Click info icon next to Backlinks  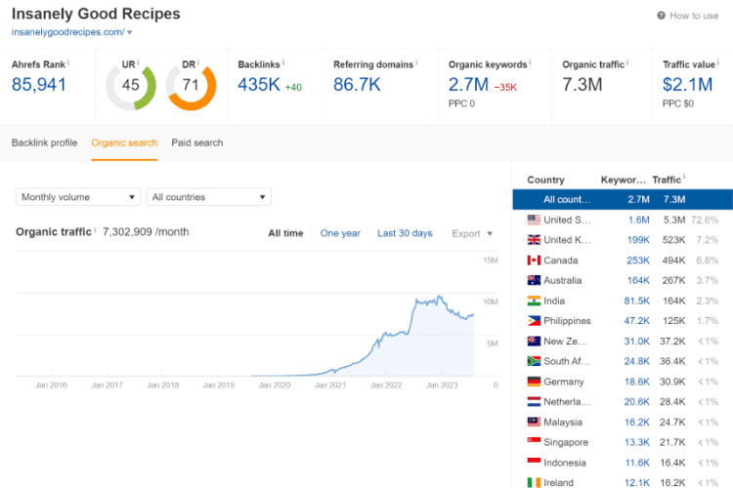(x=283, y=62)
